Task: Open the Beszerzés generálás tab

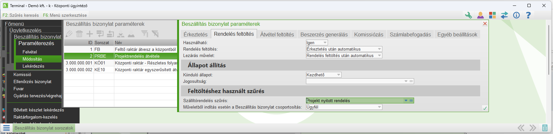Action: tap(324, 34)
